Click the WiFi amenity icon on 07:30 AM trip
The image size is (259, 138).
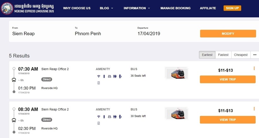click(99, 76)
